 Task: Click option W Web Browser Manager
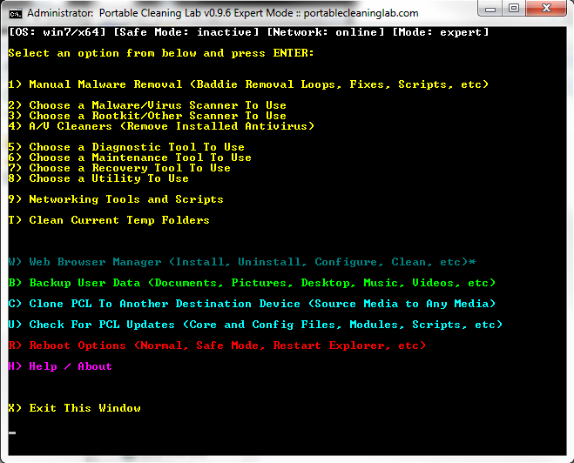click(x=242, y=262)
